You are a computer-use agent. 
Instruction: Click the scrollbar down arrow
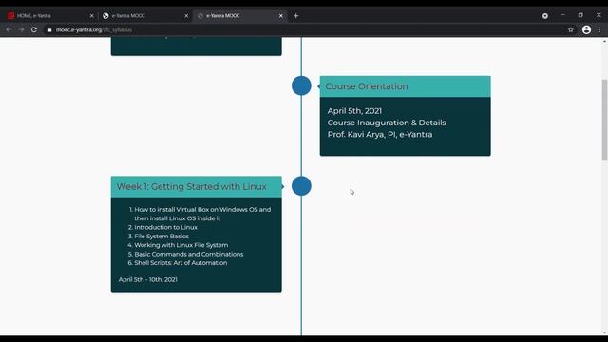[604, 332]
